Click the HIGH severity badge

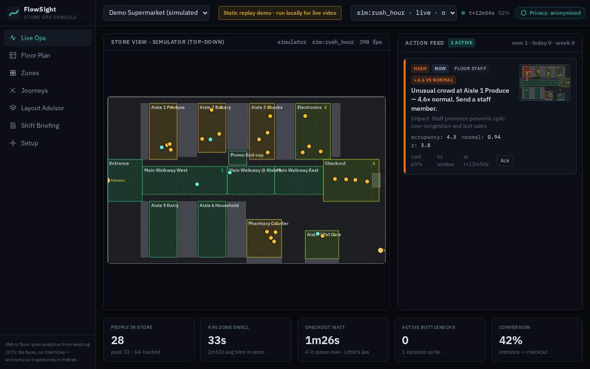(420, 68)
